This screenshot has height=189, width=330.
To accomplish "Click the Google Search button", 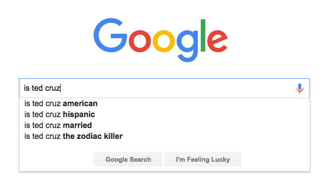I will [x=128, y=159].
